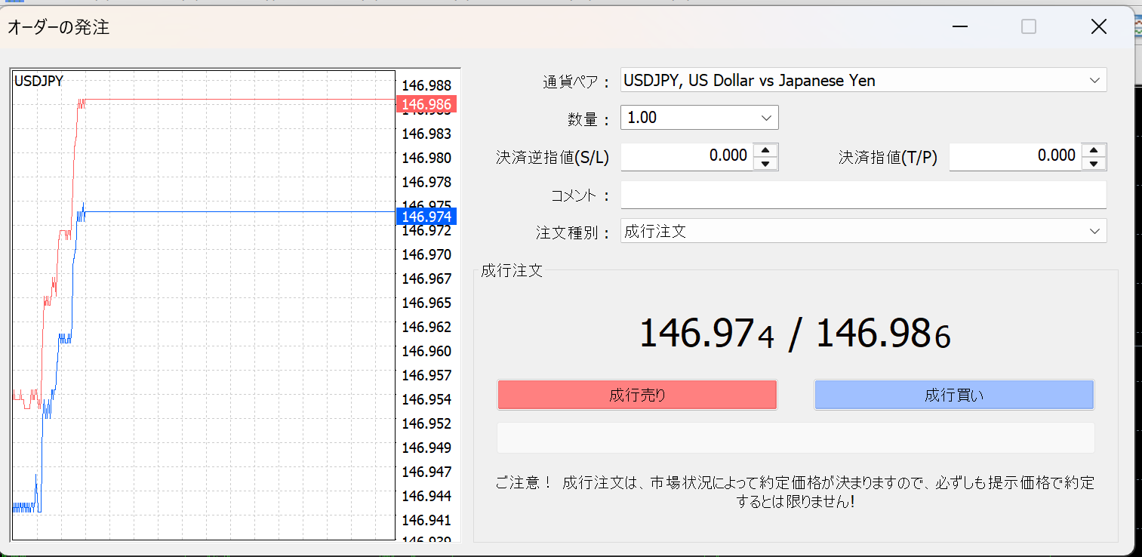The image size is (1142, 557).
Task: Click the blue bid price label 146.974
Action: tap(426, 217)
